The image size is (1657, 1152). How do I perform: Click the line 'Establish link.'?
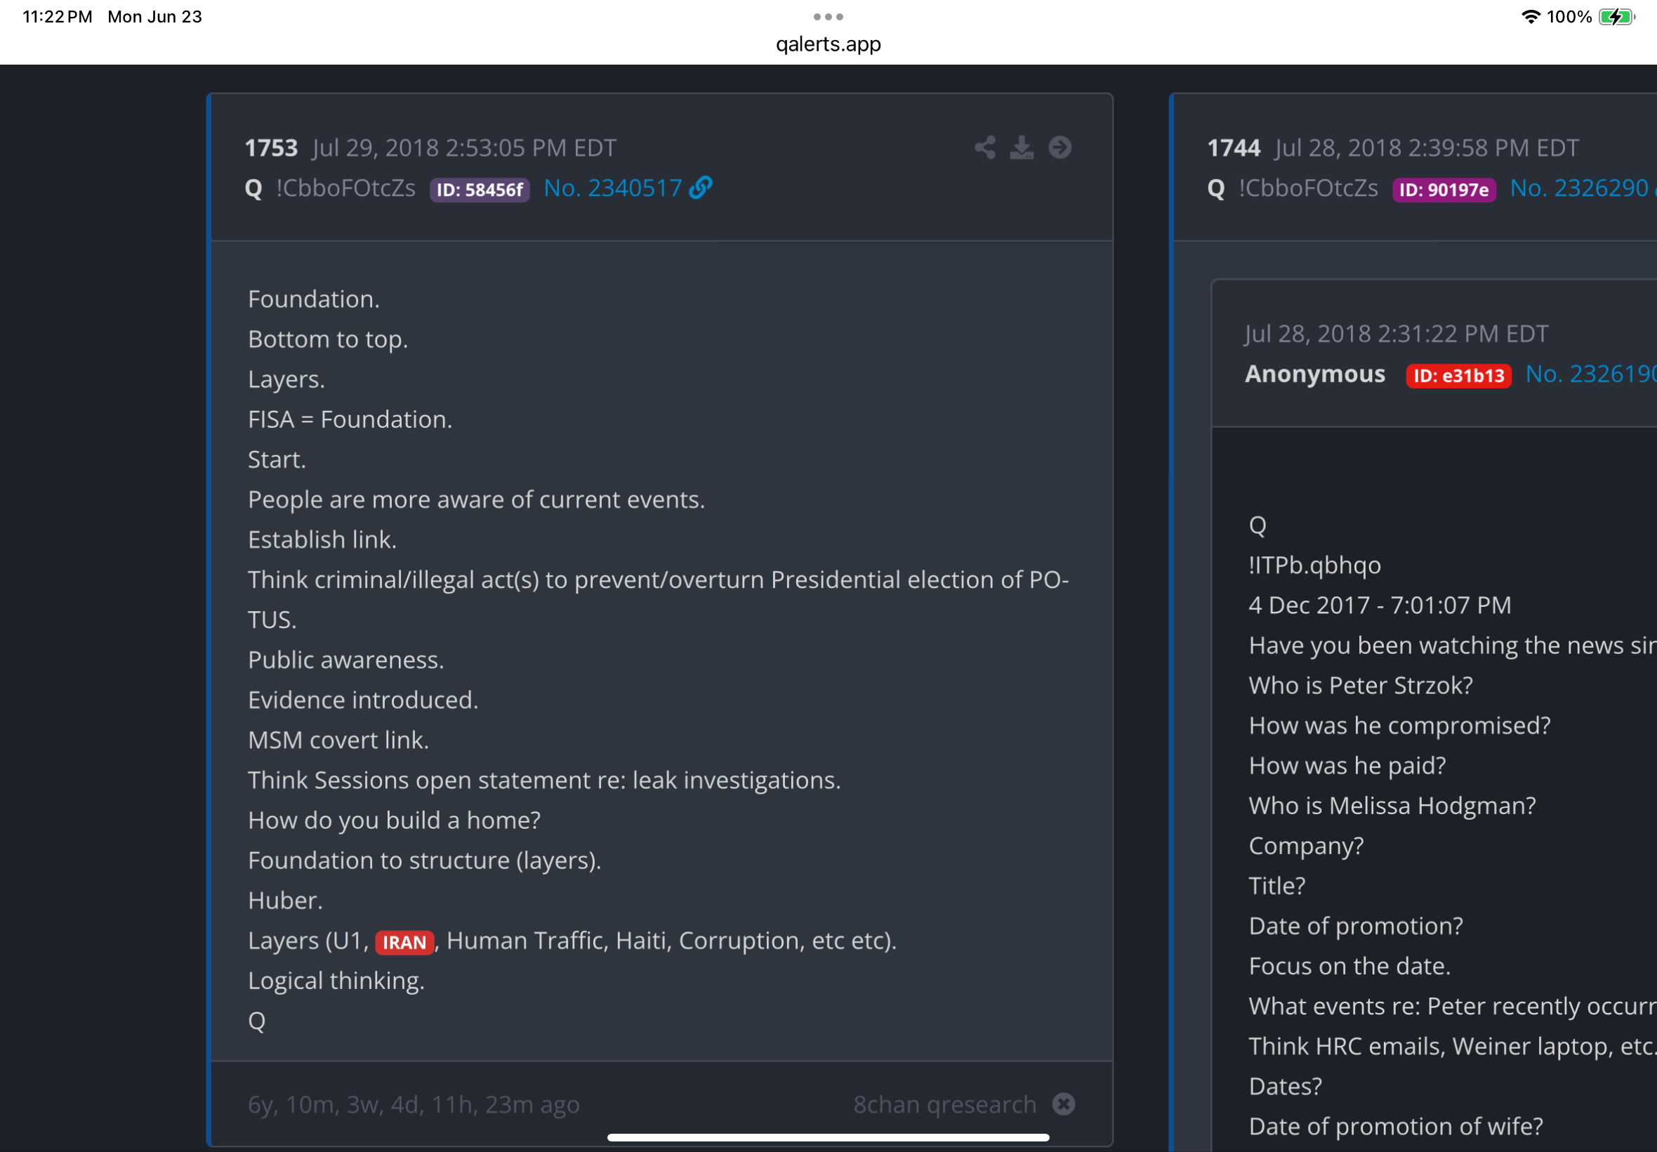322,540
